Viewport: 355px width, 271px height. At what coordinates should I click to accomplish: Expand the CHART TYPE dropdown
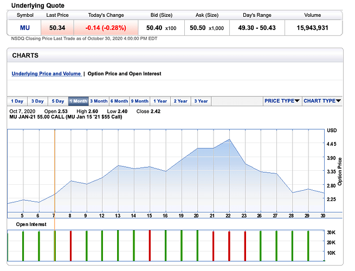click(322, 101)
